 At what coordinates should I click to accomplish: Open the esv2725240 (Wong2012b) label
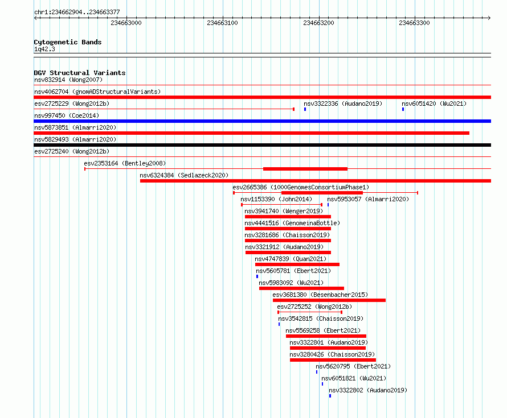(72, 151)
